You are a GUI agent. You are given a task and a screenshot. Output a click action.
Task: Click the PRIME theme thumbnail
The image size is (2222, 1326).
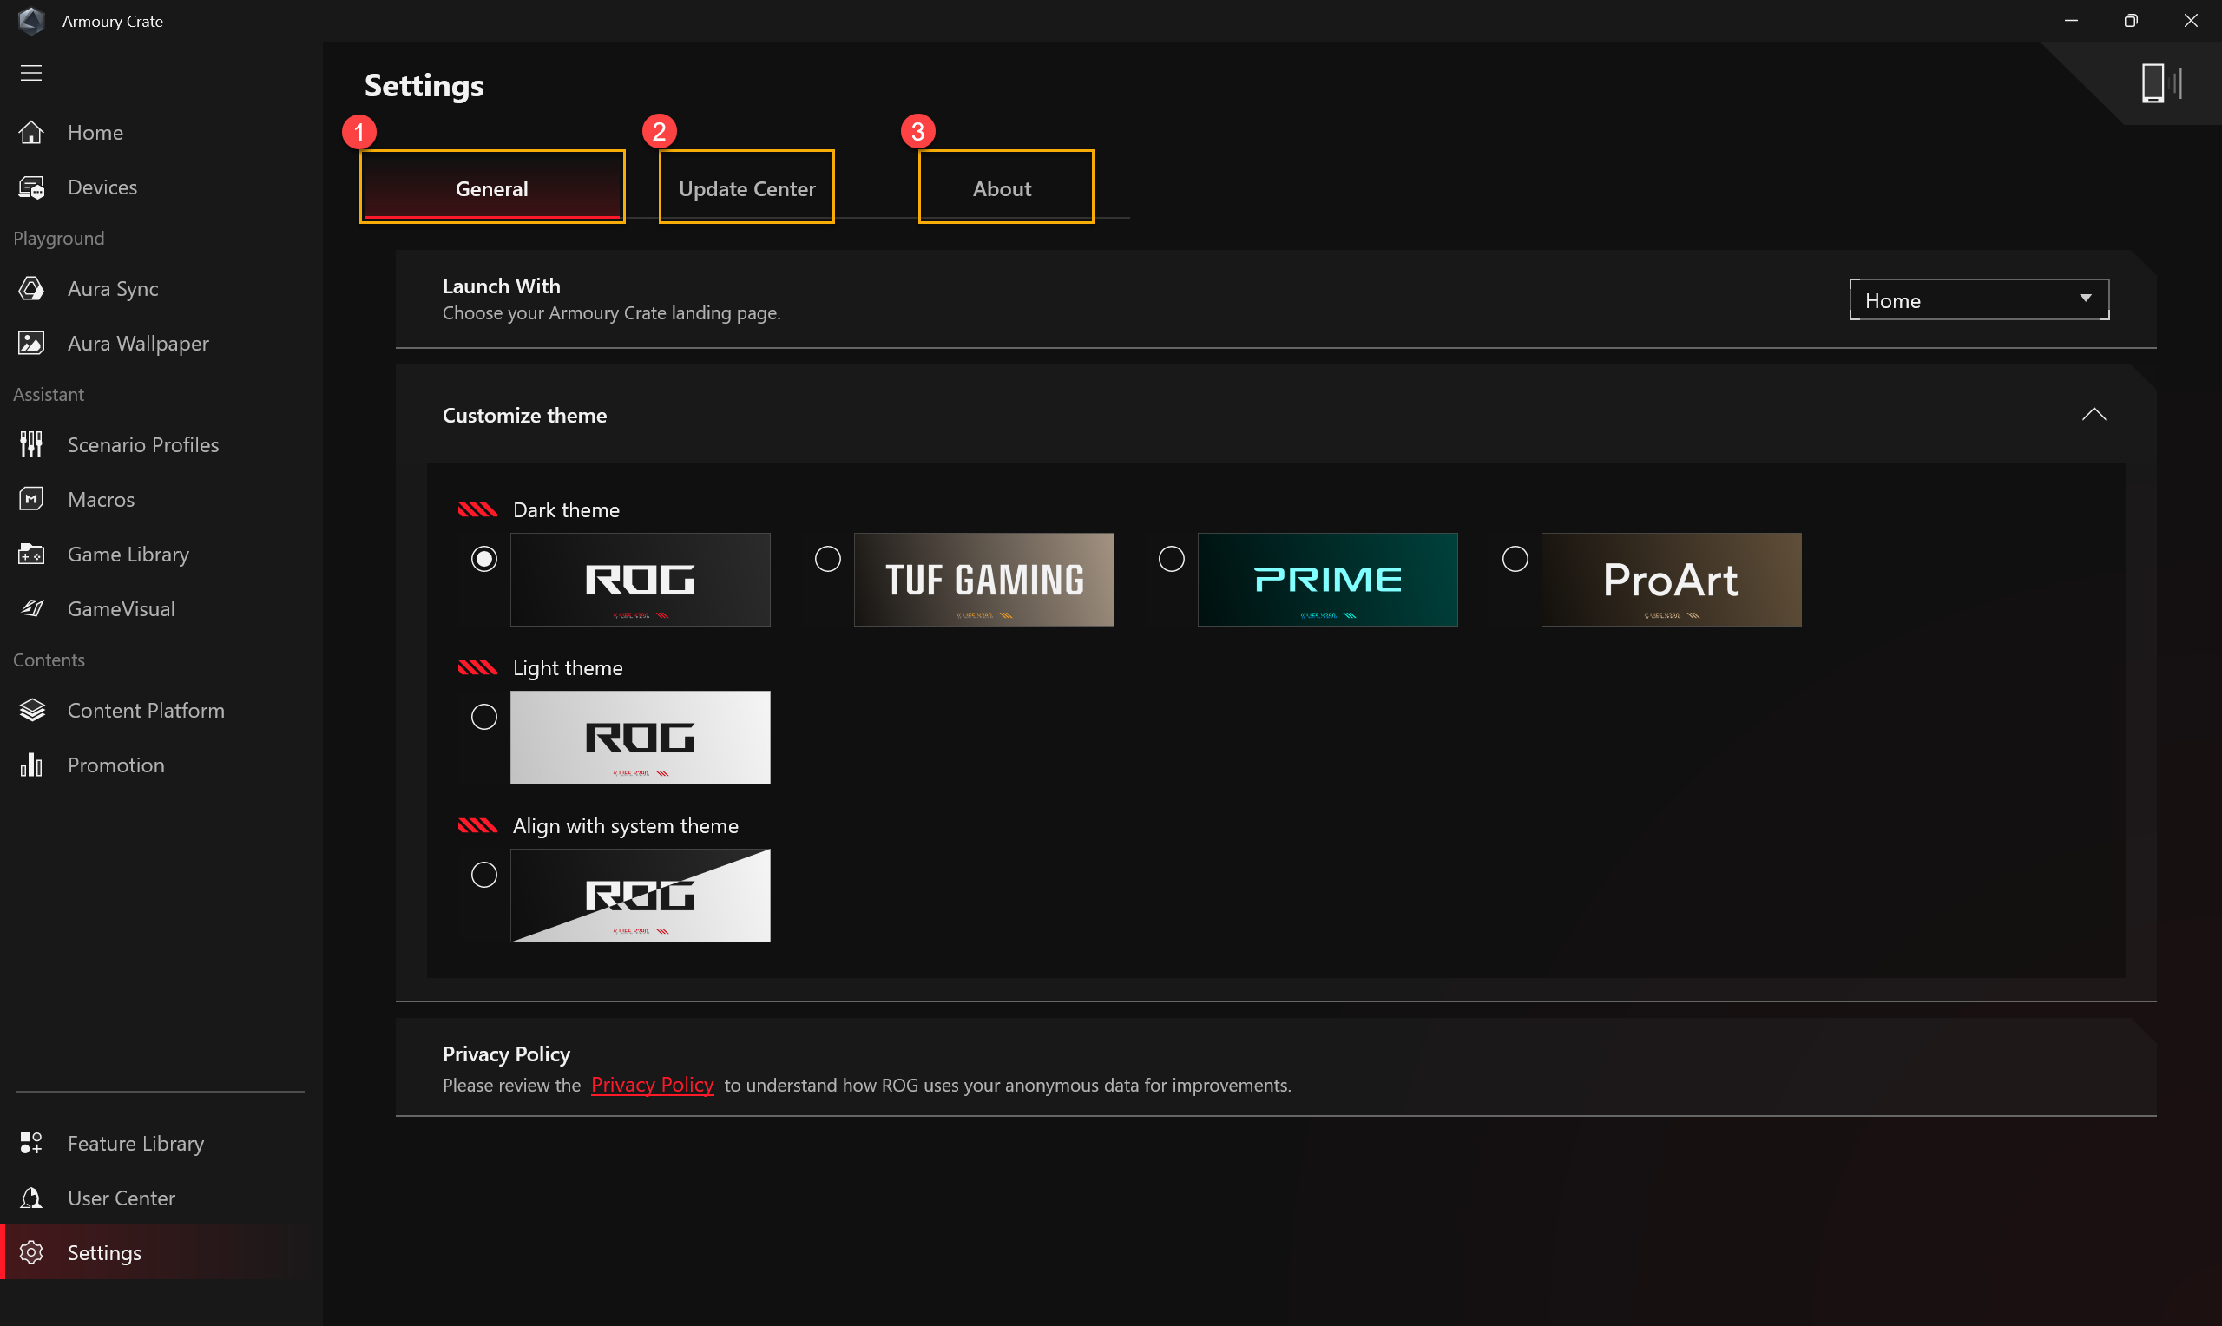1328,579
